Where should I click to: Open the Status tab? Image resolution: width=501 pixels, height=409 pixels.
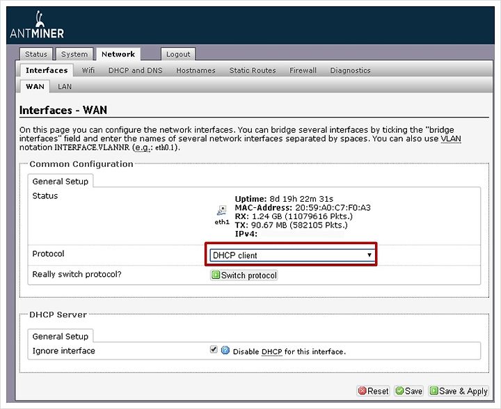point(36,54)
